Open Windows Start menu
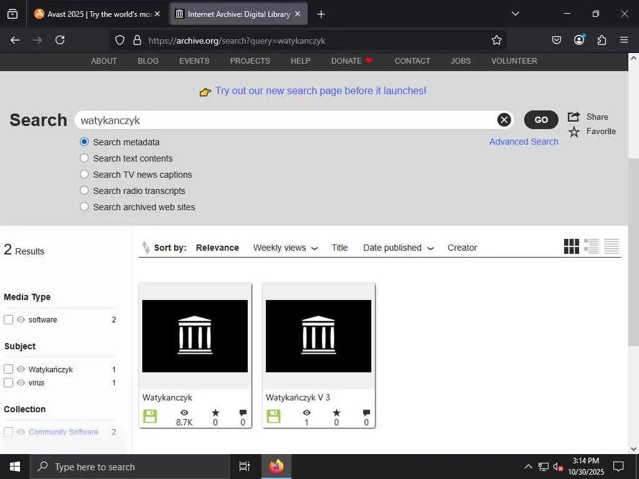This screenshot has width=639, height=479. coord(15,467)
